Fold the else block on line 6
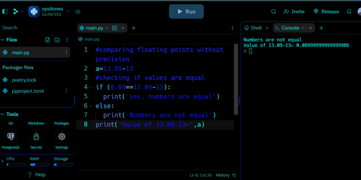 [91, 106]
